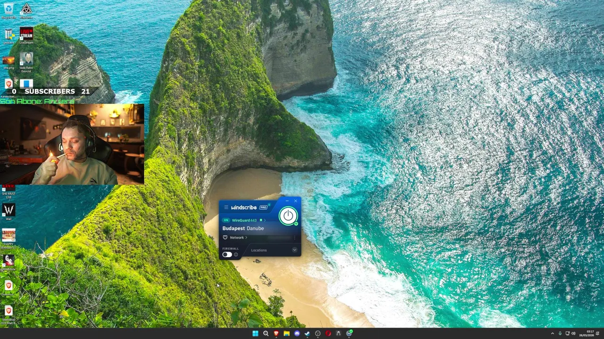Click the Windscribe logo text

pos(243,207)
